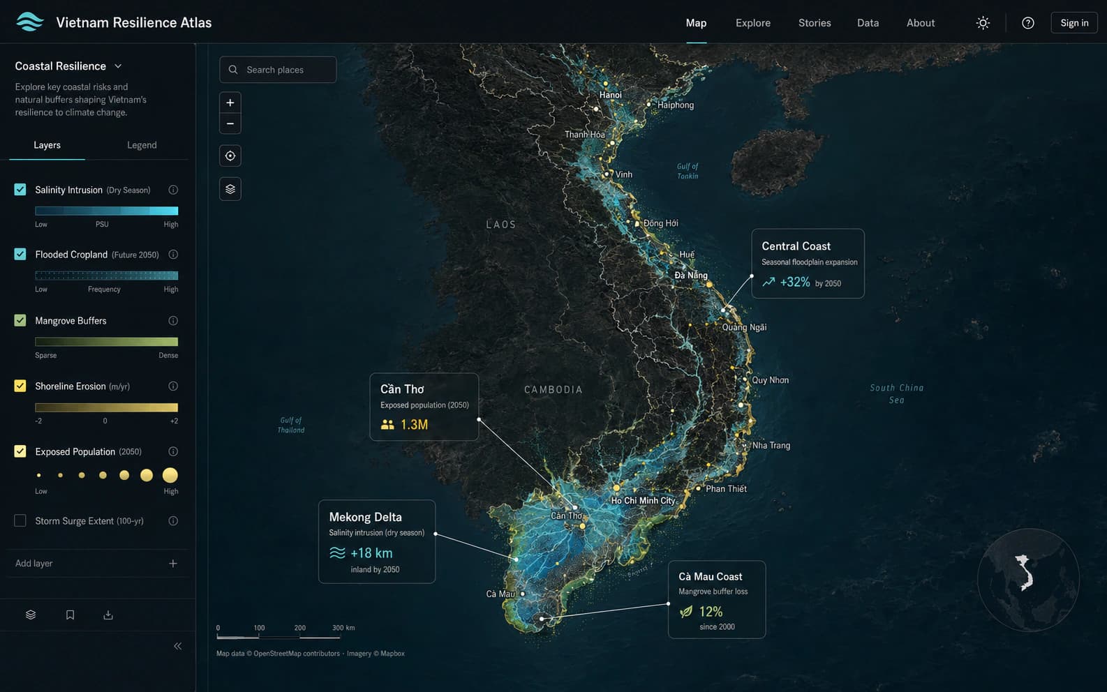Image resolution: width=1107 pixels, height=692 pixels.
Task: Uncheck the Shoreline Erosion layer checkbox
Action: point(20,386)
